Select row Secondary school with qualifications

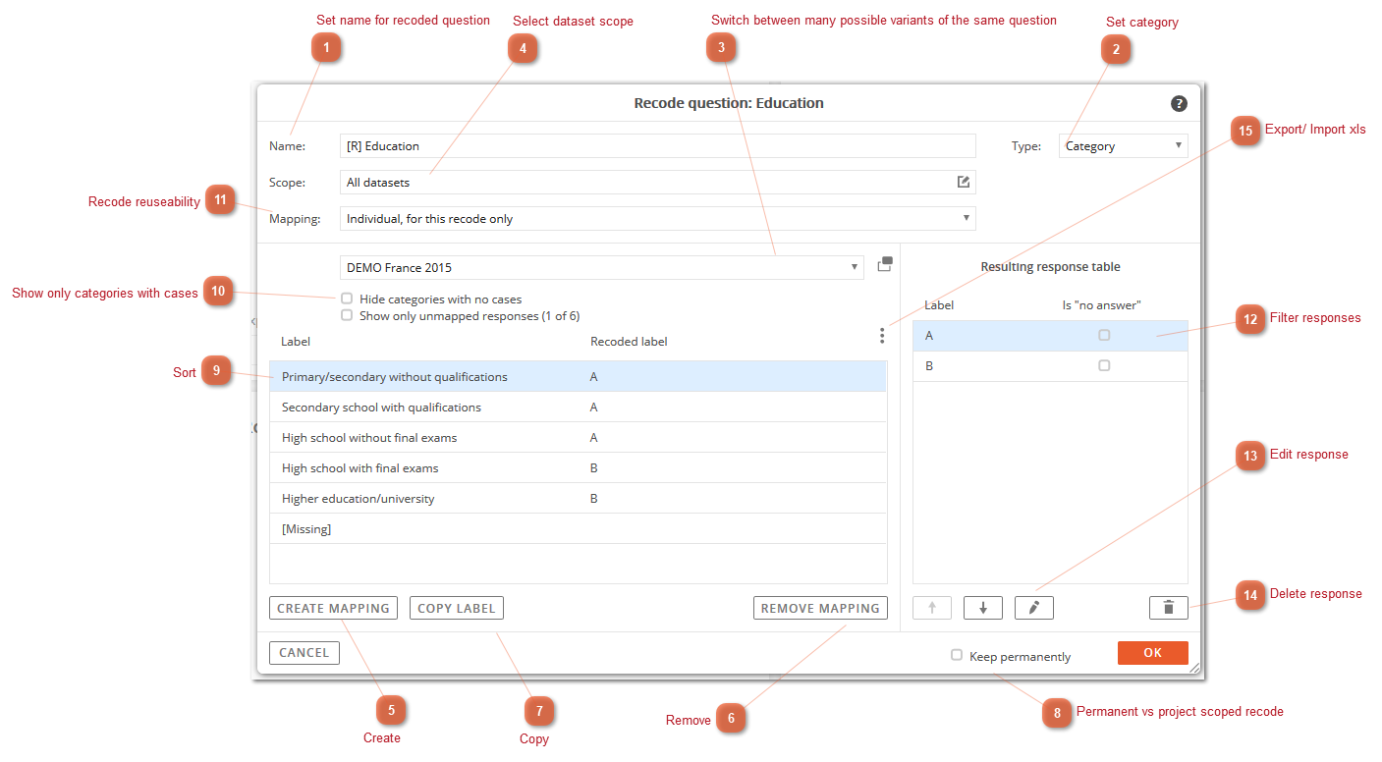tap(579, 408)
